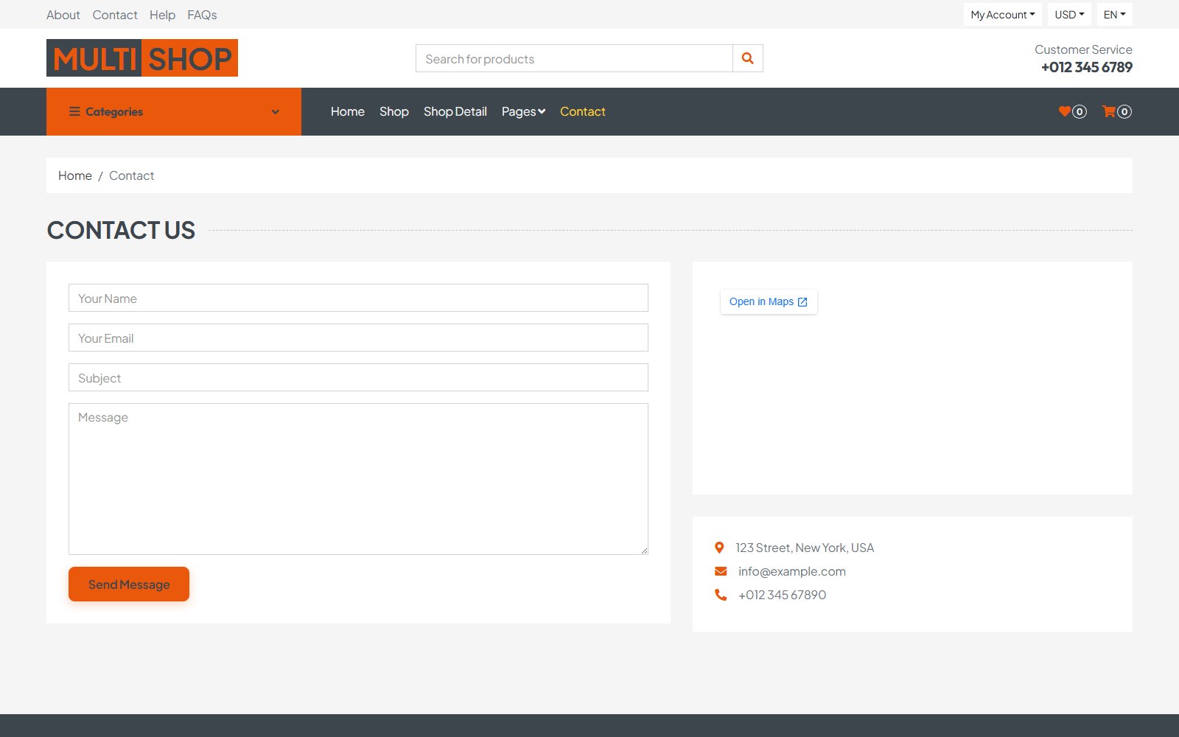Select the Contact nav item in the navbar
The width and height of the screenshot is (1179, 737).
pos(583,111)
